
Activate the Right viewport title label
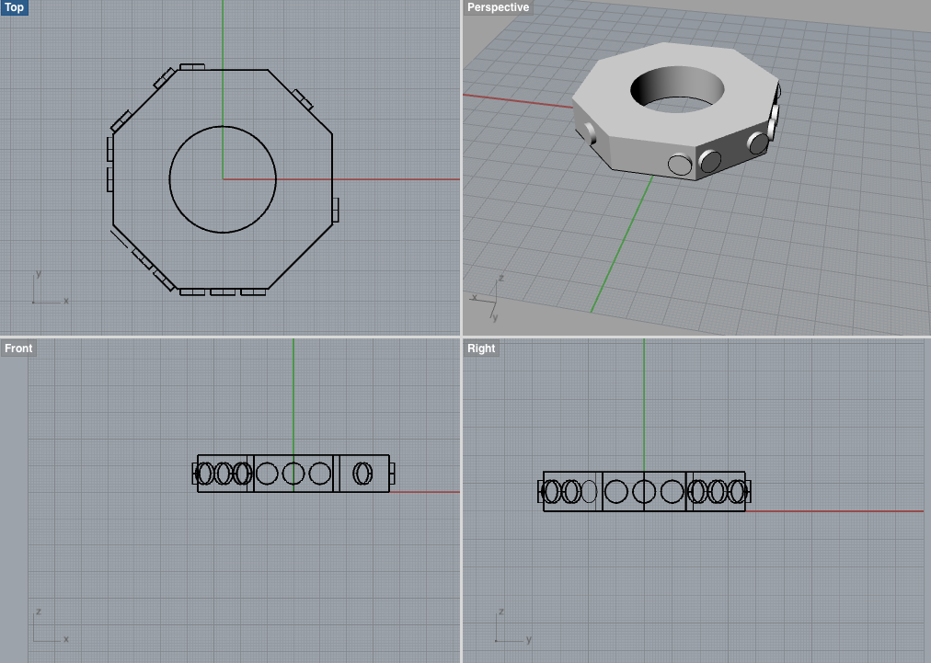[x=481, y=349]
